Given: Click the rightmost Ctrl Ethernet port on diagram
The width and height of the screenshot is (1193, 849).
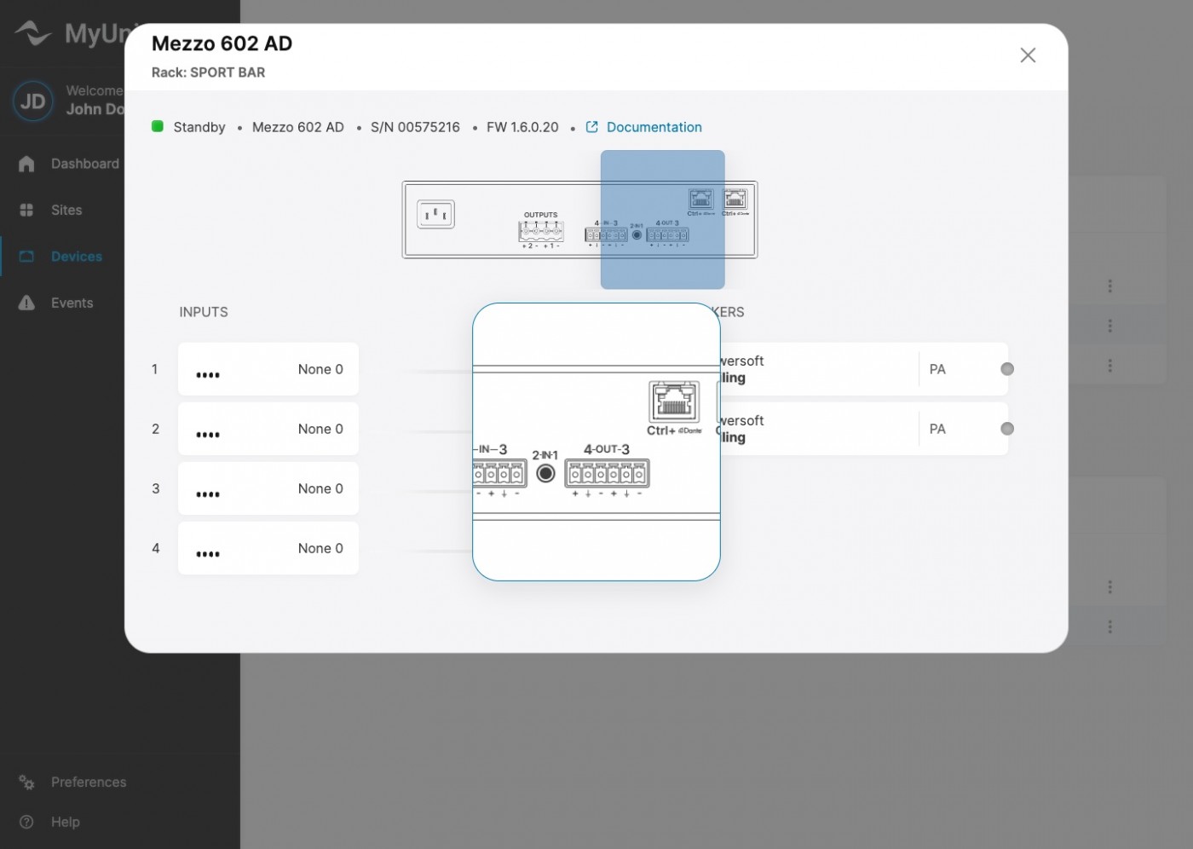Looking at the screenshot, I should pyautogui.click(x=735, y=200).
